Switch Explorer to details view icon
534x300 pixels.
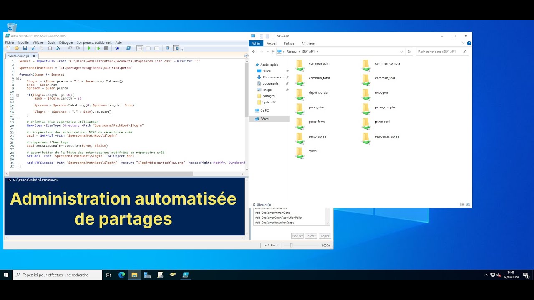pyautogui.click(x=462, y=205)
